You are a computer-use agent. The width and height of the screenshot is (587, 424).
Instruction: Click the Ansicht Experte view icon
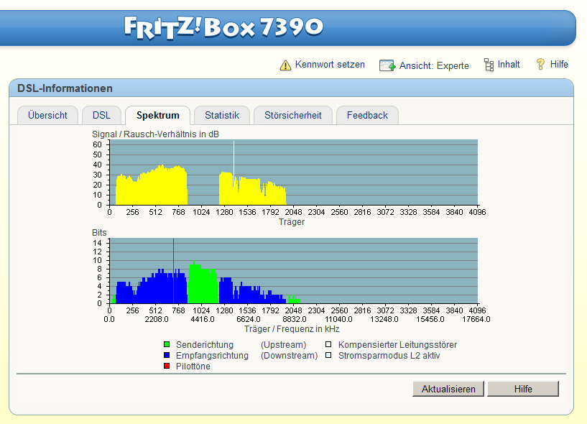point(387,65)
